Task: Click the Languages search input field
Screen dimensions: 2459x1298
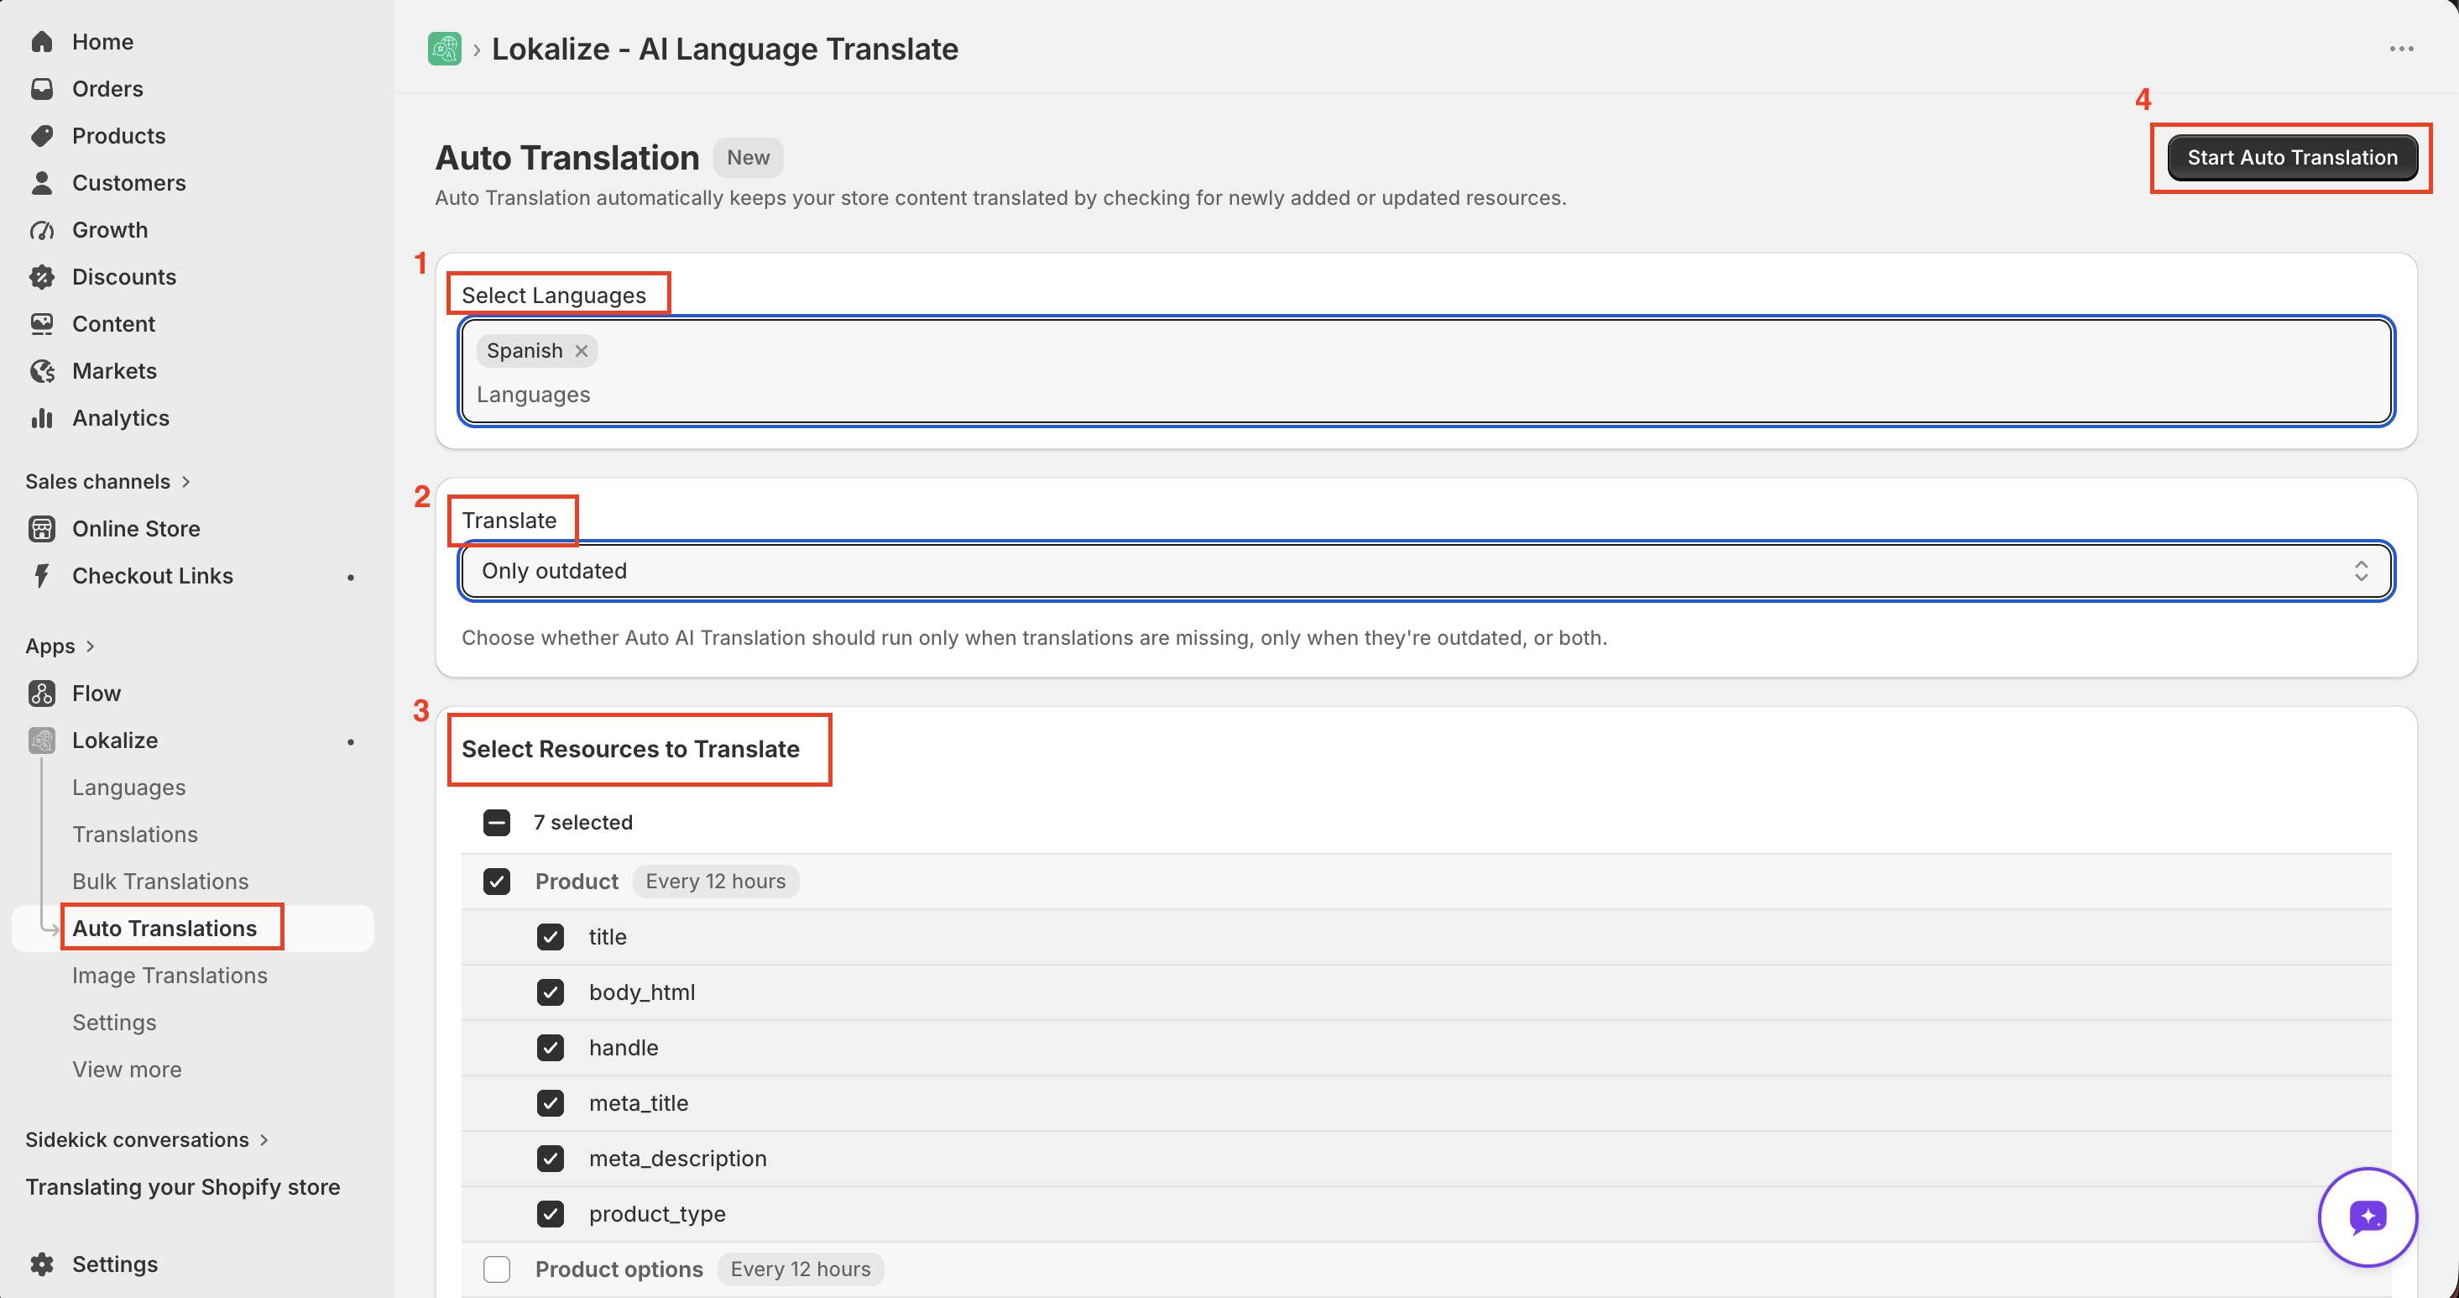Action: pos(1426,395)
